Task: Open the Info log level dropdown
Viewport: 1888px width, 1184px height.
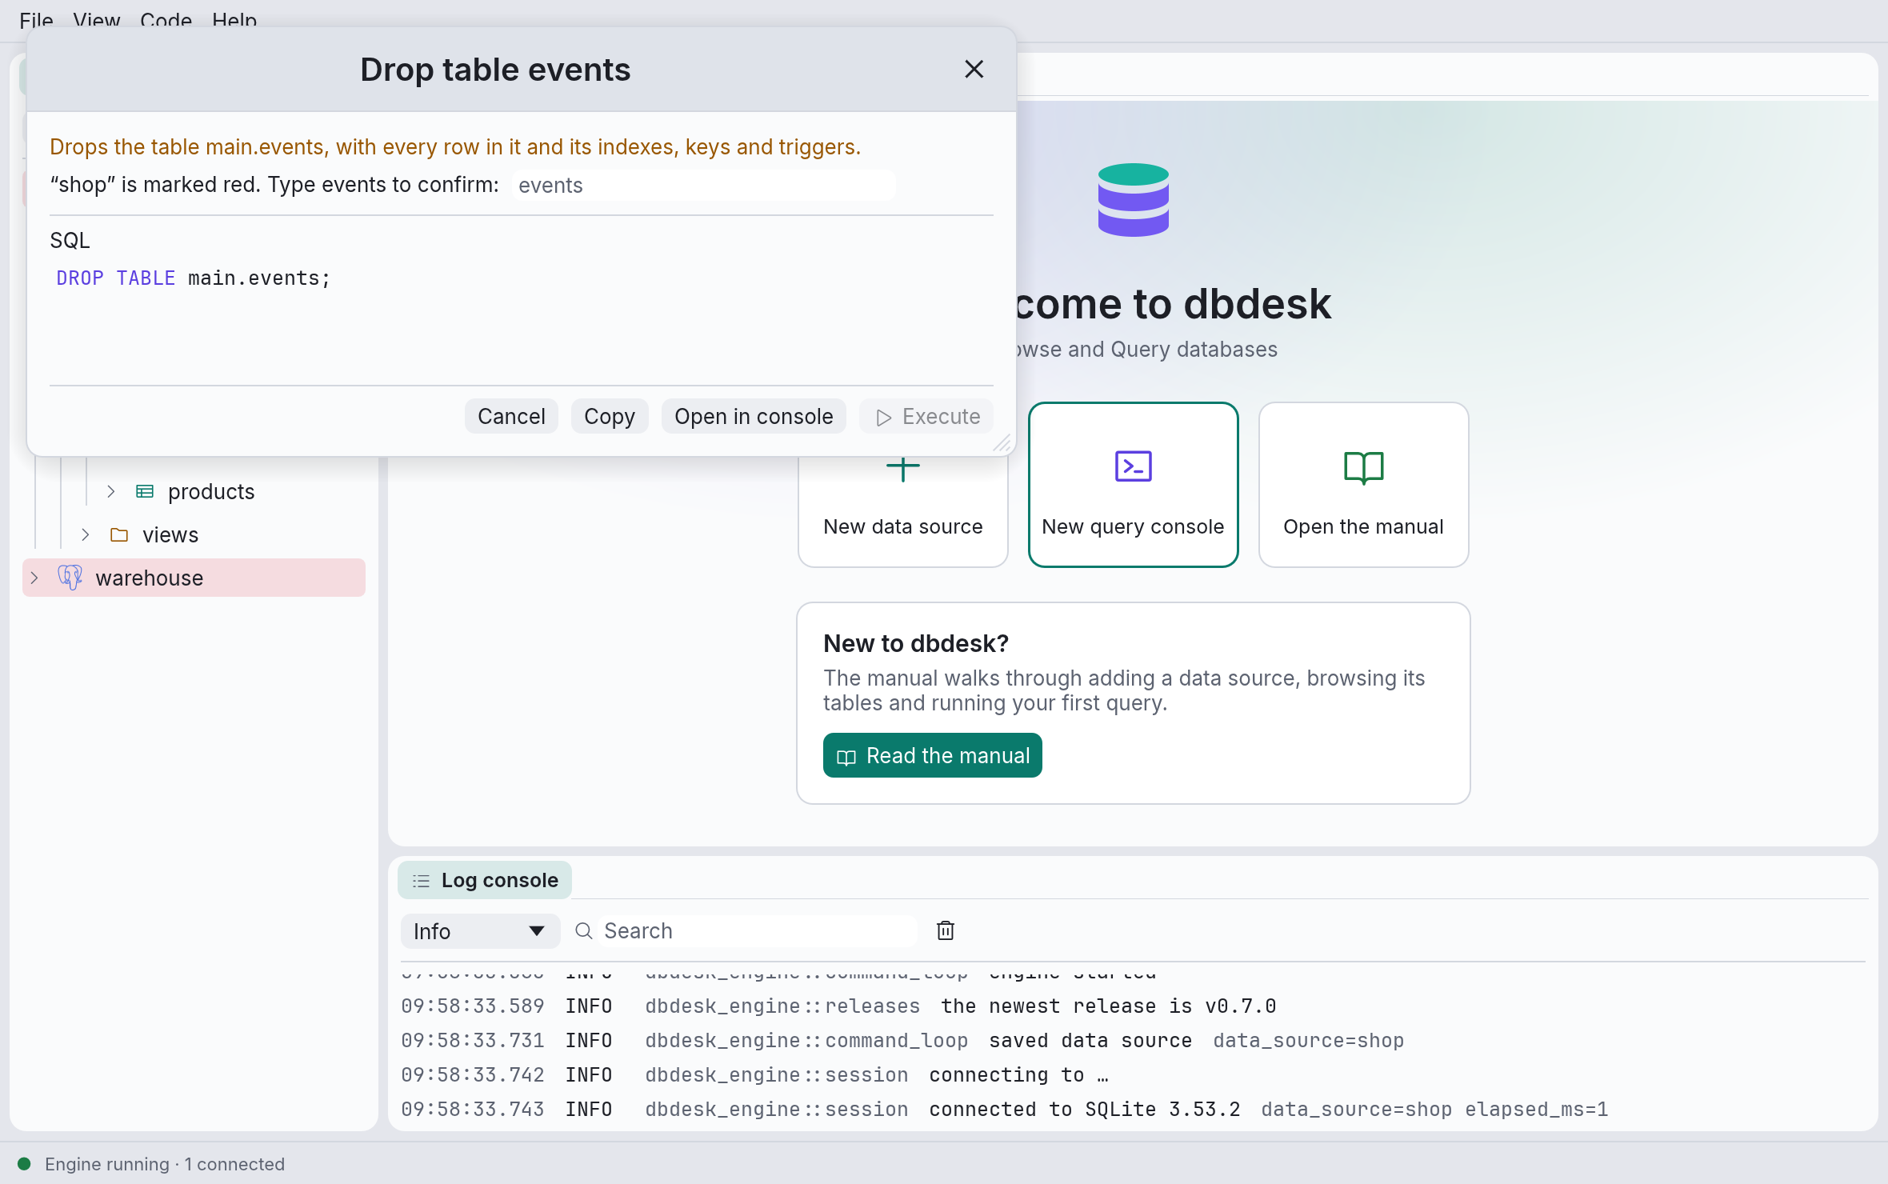Action: 480,931
